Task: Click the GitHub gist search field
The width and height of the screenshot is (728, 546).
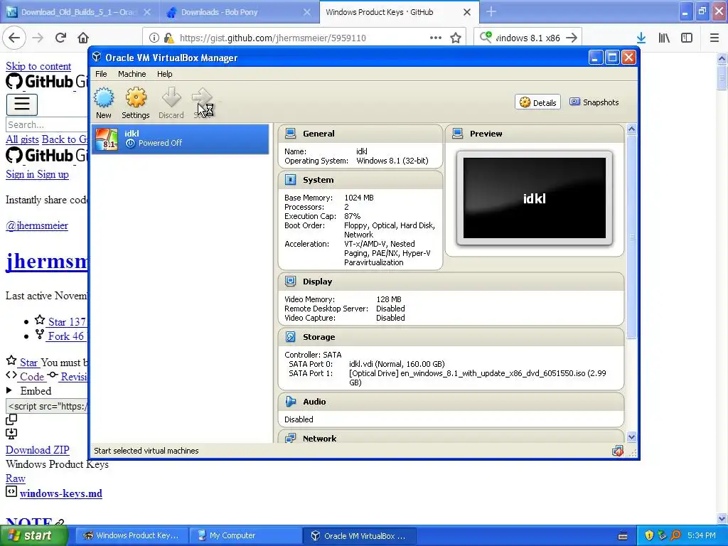Action: (46, 124)
